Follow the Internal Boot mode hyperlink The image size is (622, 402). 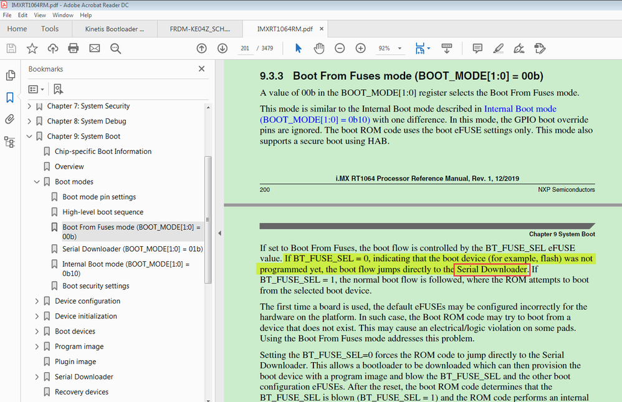[x=520, y=108]
